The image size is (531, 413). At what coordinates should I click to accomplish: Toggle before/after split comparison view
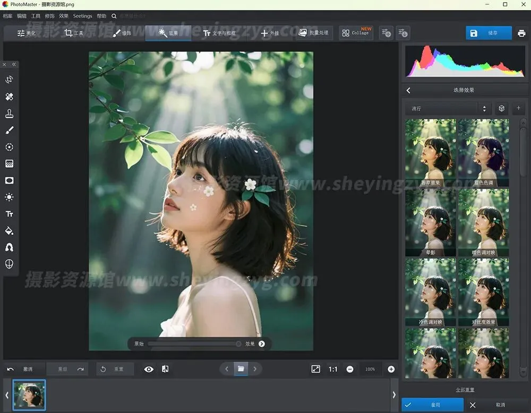click(x=165, y=369)
